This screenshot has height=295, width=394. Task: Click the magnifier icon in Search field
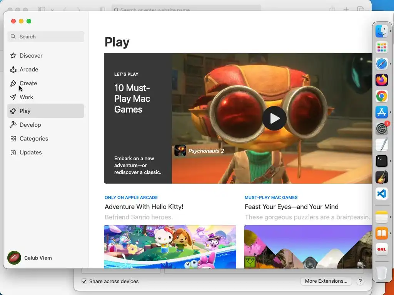[13, 36]
